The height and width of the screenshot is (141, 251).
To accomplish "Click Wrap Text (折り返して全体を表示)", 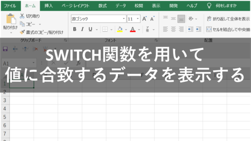I will (x=228, y=19).
